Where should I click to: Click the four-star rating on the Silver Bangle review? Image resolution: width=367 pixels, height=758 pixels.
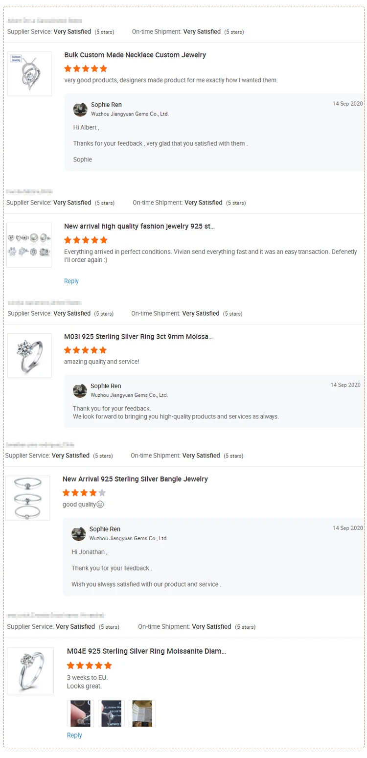(84, 493)
